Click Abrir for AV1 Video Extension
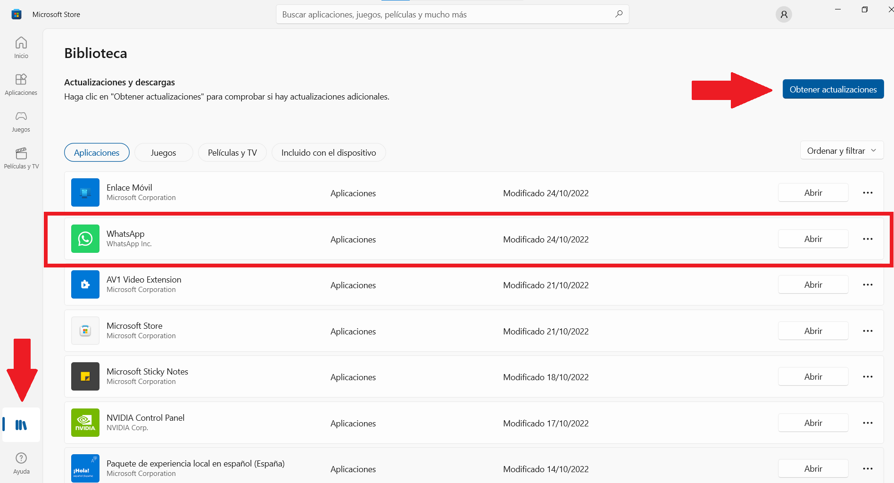 point(813,284)
